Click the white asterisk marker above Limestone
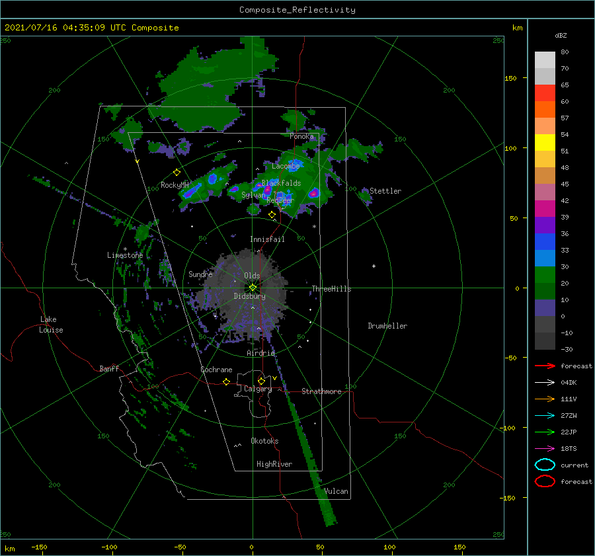The height and width of the screenshot is (556, 595). click(x=125, y=249)
